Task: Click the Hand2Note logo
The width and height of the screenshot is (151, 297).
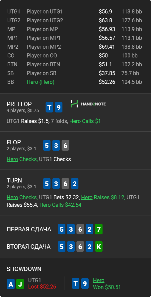Action: point(88,104)
